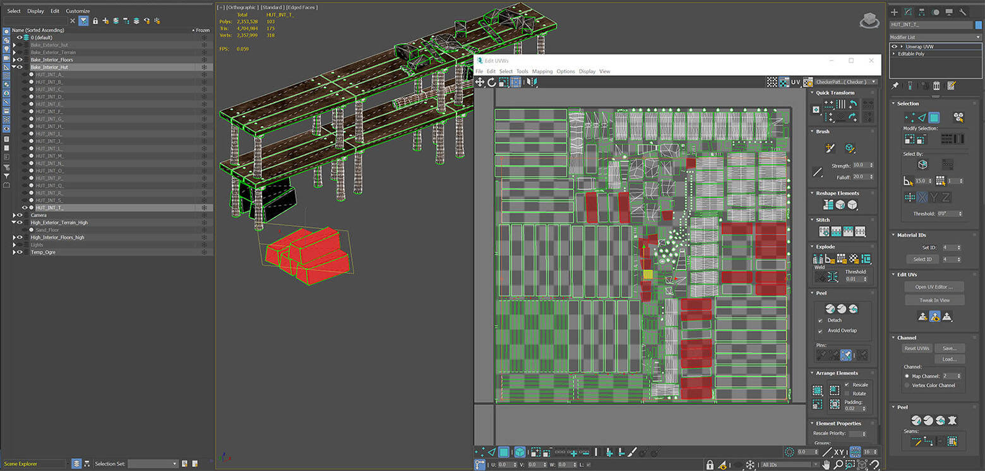Click the brush Strength value field
The height and width of the screenshot is (471, 985).
pyautogui.click(x=860, y=165)
